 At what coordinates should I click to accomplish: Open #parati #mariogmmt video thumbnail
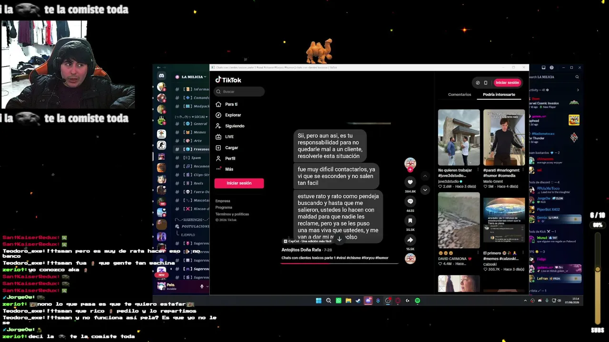[x=504, y=138]
